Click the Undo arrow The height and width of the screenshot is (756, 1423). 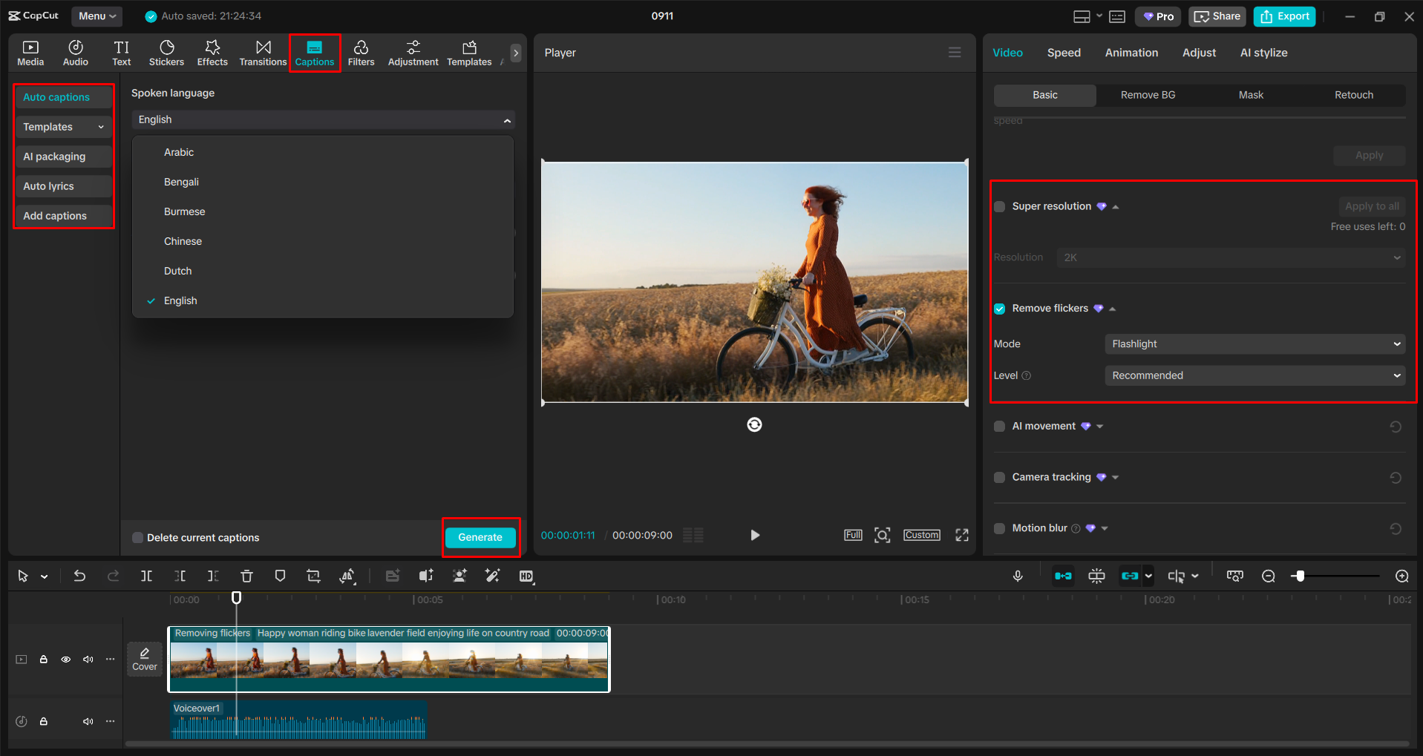[79, 576]
